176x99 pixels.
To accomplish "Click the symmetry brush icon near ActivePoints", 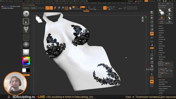I will coord(124,8).
